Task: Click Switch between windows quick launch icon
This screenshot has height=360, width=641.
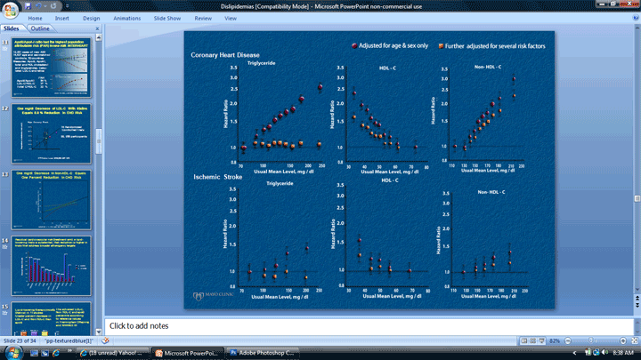Action: (45, 353)
